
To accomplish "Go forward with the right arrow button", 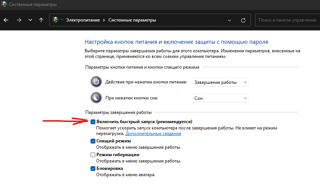I will tap(19, 20).
